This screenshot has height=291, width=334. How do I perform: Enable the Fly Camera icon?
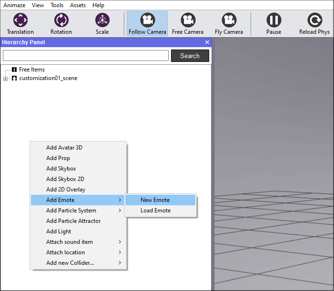click(x=229, y=20)
